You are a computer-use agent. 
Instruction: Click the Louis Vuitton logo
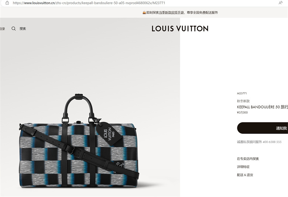tap(180, 29)
